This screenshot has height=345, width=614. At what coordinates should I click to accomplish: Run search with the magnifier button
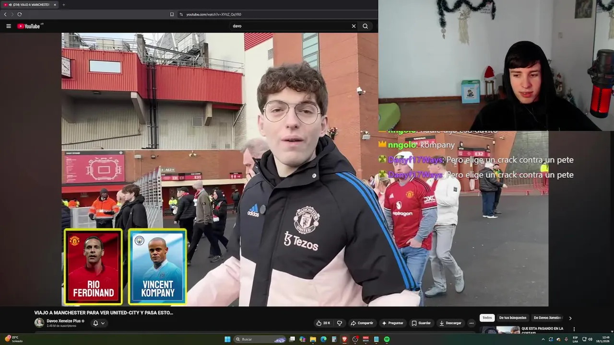pyautogui.click(x=365, y=26)
